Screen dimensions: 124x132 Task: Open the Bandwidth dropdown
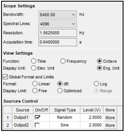pyautogui.click(x=58, y=15)
